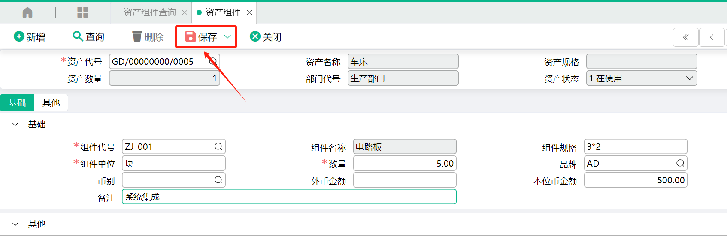
Task: Click the 保存 save disk icon
Action: click(x=191, y=36)
